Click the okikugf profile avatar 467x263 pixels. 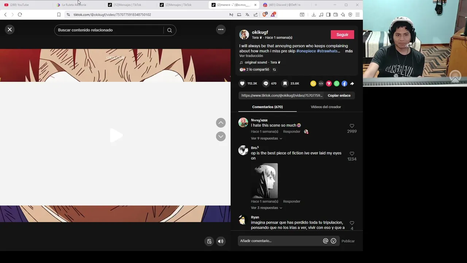(x=244, y=35)
